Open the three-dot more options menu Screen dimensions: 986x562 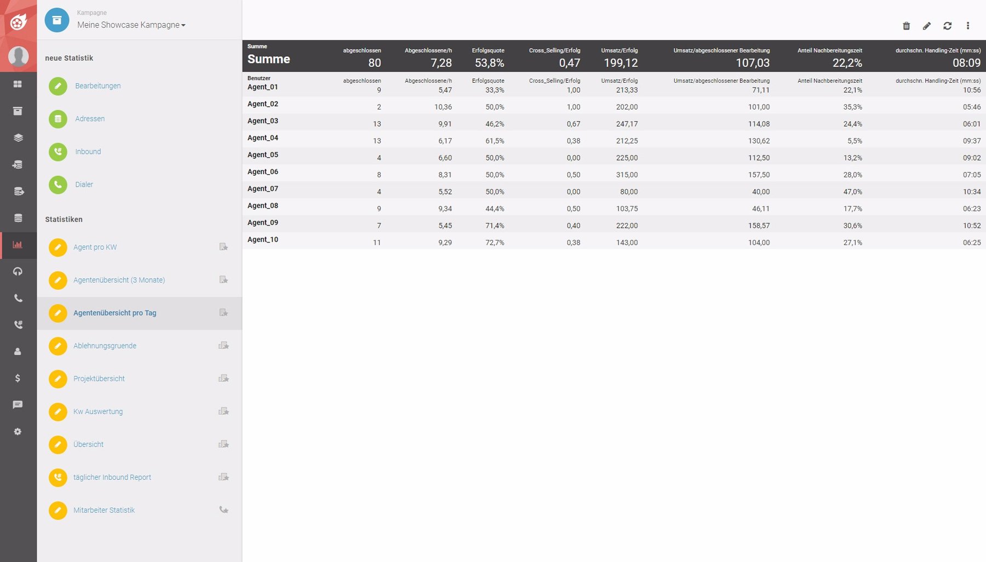(968, 26)
